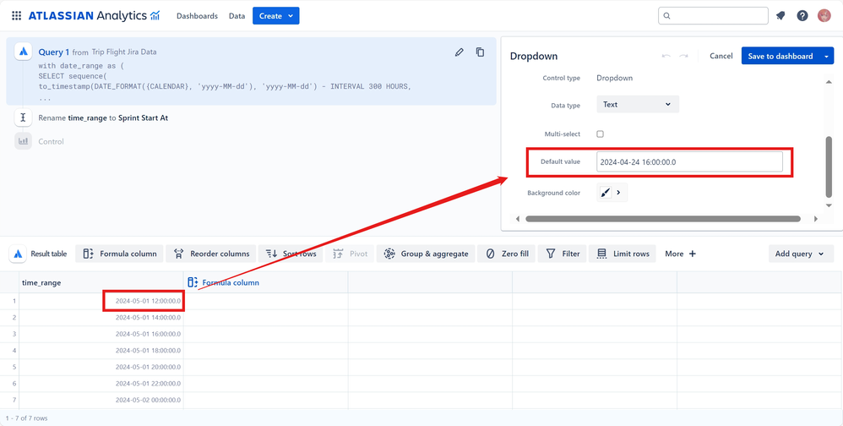Click scroll-left arrow of panel scrollbar
Screen dimensions: 843x426
(518, 219)
